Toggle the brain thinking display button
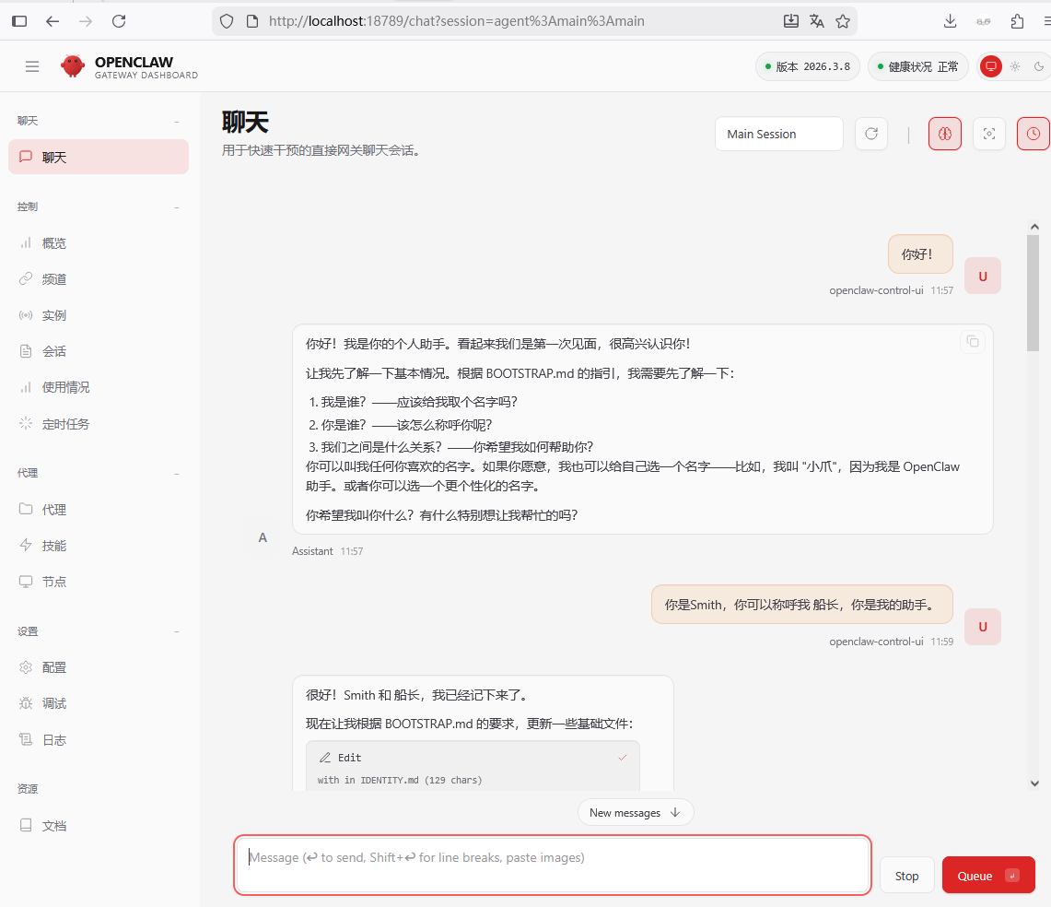 pos(944,134)
